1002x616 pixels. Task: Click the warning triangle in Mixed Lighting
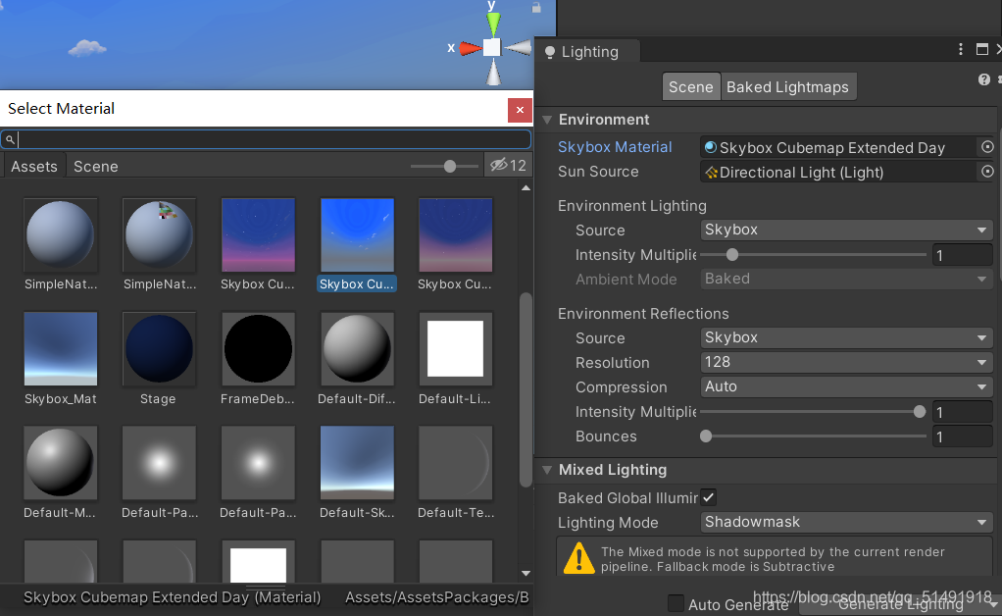click(x=578, y=559)
